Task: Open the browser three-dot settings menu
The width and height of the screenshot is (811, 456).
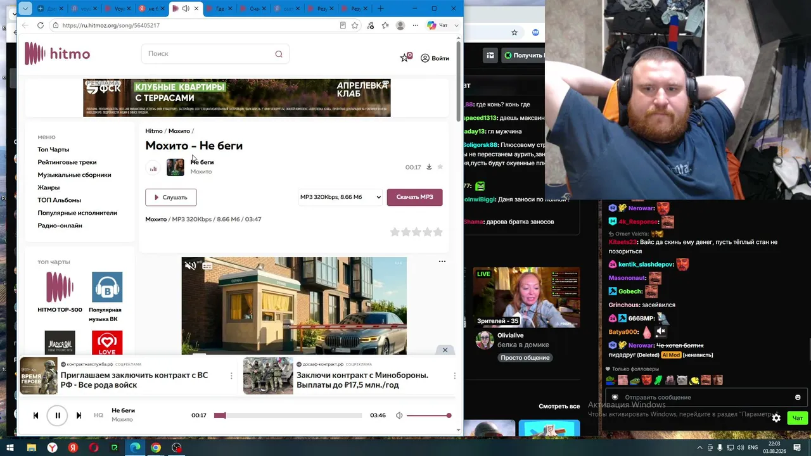Action: tap(416, 25)
